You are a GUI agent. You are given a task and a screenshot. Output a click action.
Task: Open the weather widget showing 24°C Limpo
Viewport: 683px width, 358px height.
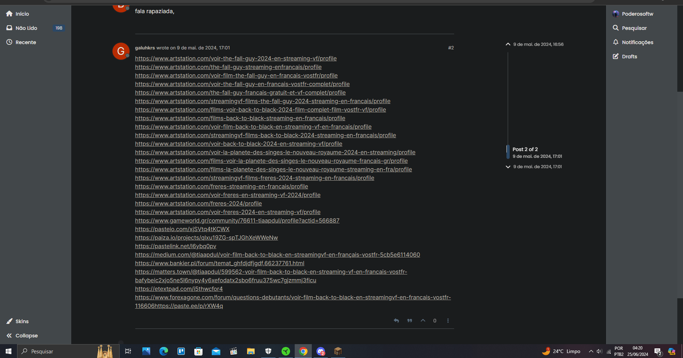[561, 351]
